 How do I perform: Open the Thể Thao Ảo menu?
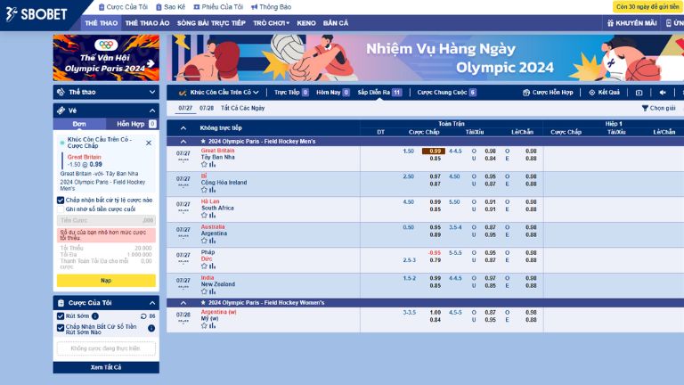coord(147,23)
